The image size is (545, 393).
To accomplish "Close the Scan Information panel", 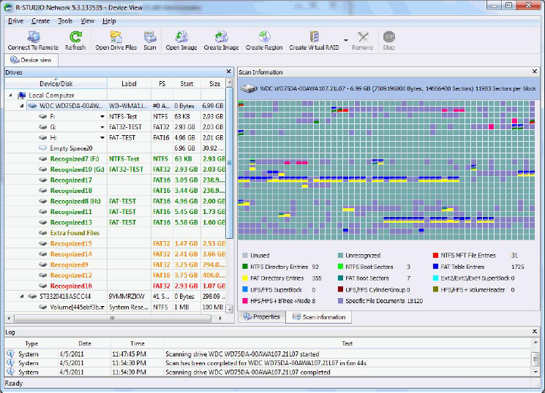I will 535,72.
